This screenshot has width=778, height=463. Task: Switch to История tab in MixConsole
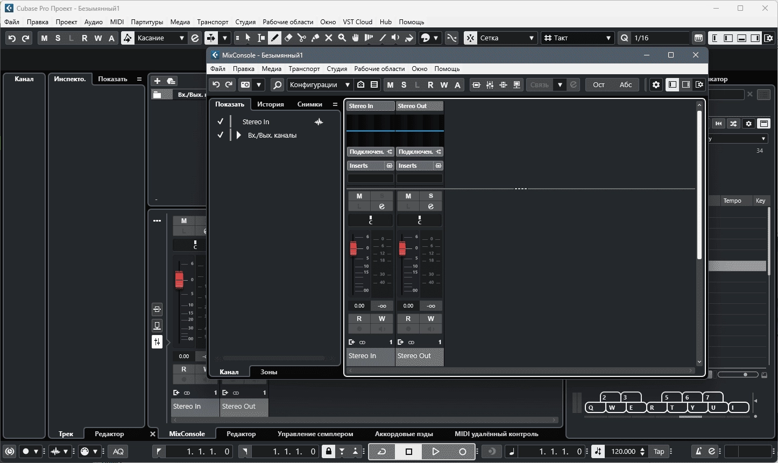(271, 104)
